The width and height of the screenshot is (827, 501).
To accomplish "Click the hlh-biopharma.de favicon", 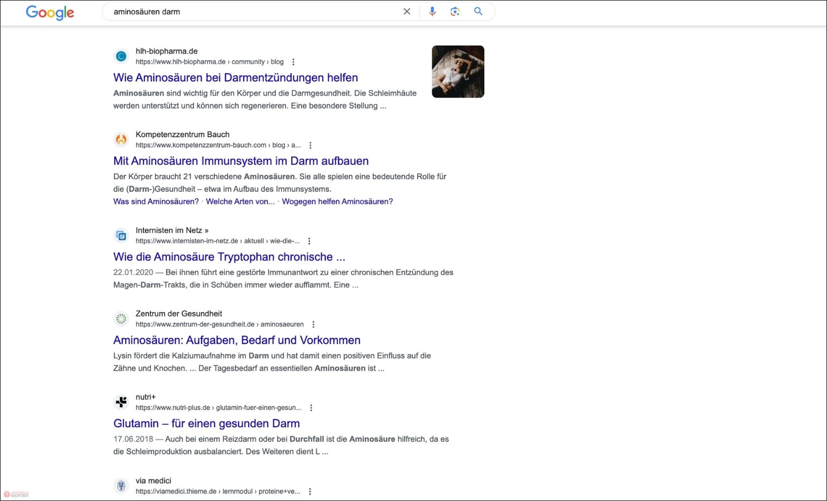I will (x=121, y=56).
